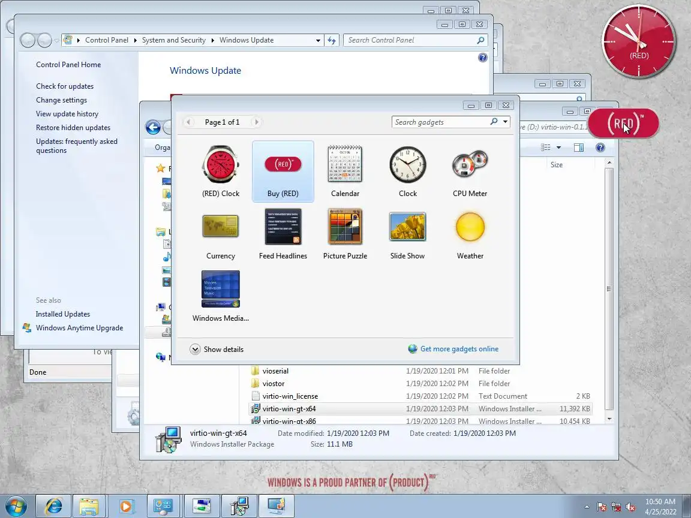Expand Show details in the gadget gallery
The image size is (691, 518).
217,350
